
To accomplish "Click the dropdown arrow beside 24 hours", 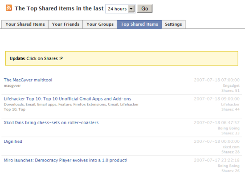I will pyautogui.click(x=131, y=9).
